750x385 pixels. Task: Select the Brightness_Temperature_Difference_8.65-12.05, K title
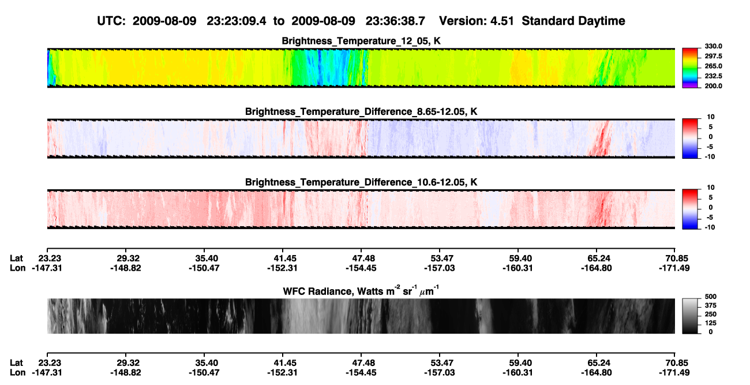[361, 111]
